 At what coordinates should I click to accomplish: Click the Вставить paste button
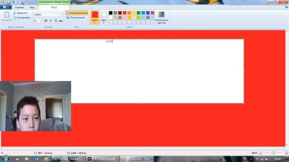(x=7, y=16)
